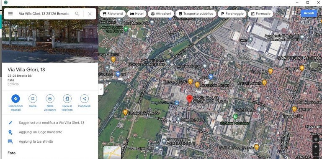Clear the search with the X icon

(x=90, y=14)
